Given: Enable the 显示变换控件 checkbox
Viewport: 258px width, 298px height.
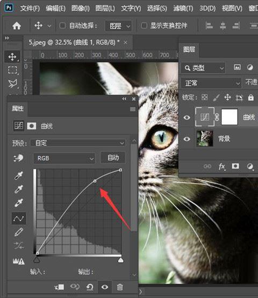Looking at the screenshot, I should 144,25.
